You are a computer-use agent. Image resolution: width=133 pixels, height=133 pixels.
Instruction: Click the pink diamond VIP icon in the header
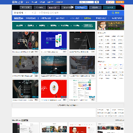click(x=108, y=2)
